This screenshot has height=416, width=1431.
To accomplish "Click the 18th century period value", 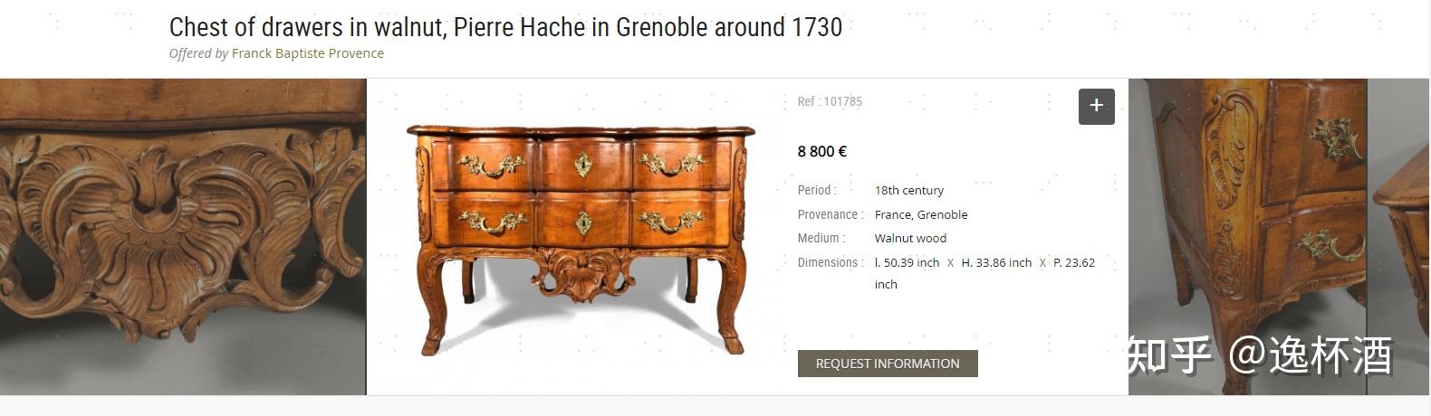I will click(x=909, y=190).
